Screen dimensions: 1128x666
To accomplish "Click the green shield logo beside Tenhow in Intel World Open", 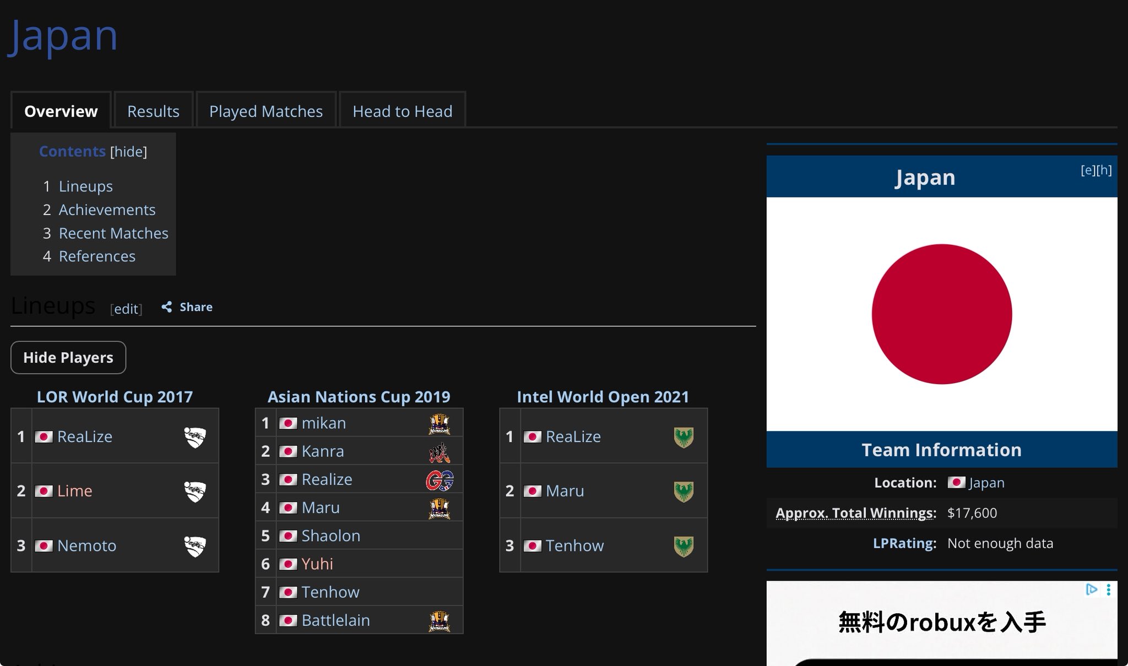I will [684, 546].
